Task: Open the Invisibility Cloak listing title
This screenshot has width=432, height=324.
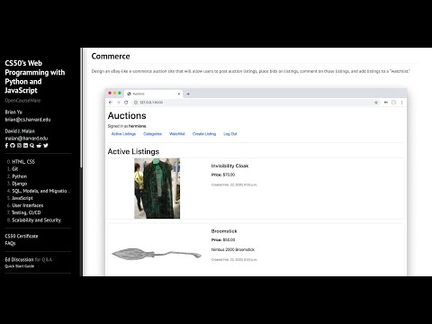Action: [229, 166]
